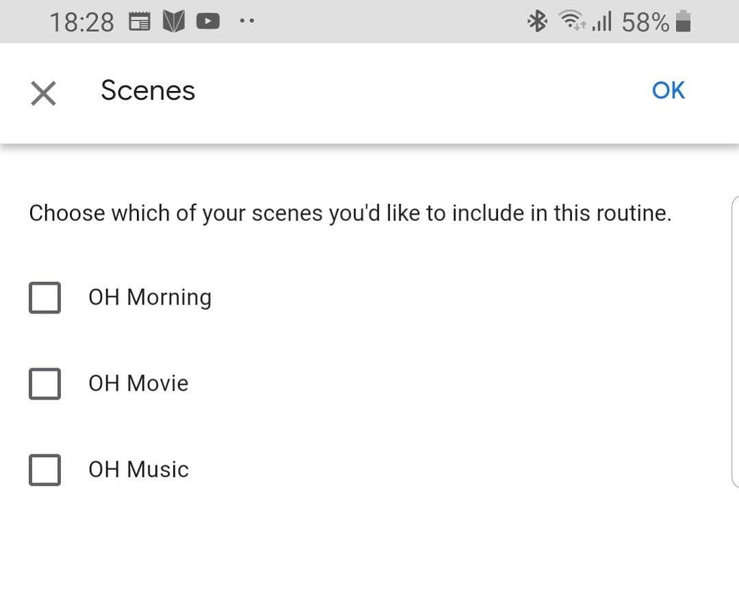Tap the Wi-Fi status icon
739x594 pixels.
[x=572, y=22]
